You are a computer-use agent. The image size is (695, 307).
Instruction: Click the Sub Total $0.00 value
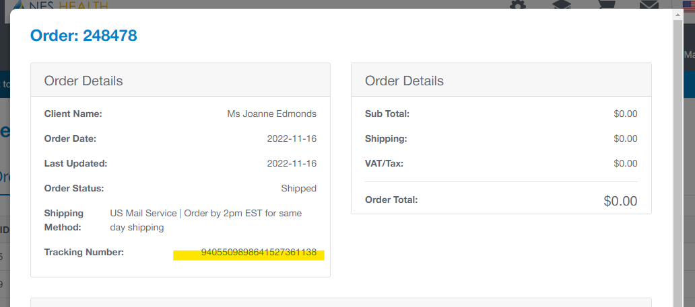(626, 114)
